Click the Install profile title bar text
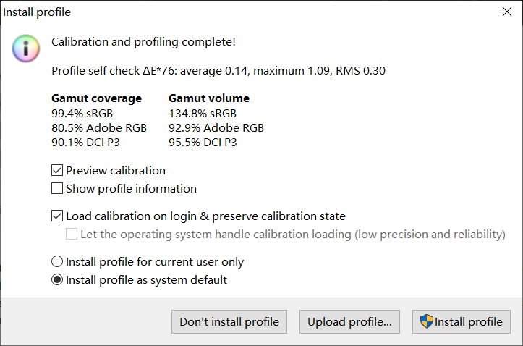This screenshot has height=346, width=523. [37, 12]
